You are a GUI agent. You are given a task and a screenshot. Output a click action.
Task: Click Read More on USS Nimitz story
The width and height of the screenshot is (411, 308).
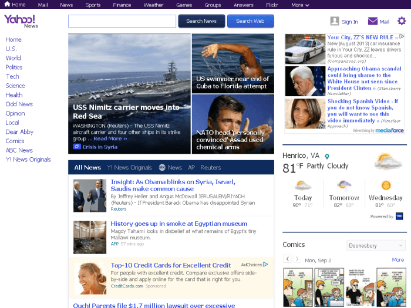tap(110, 138)
